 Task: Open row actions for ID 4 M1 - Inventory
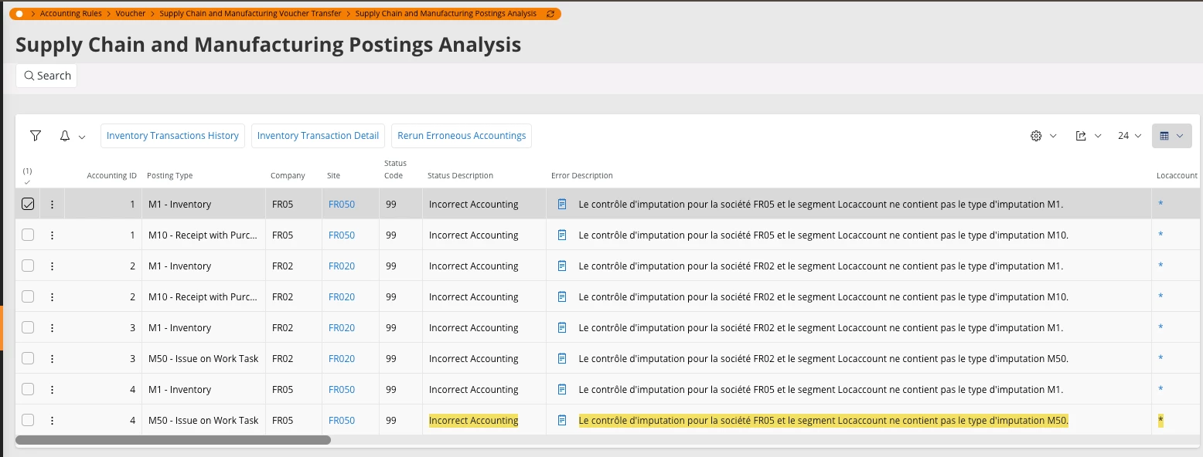(x=52, y=390)
